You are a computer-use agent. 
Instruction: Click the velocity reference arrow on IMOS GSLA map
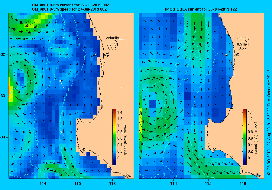244,41
